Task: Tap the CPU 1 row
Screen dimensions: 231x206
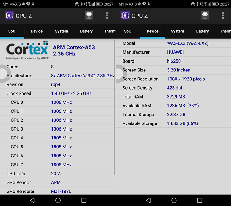Action: tap(58, 111)
